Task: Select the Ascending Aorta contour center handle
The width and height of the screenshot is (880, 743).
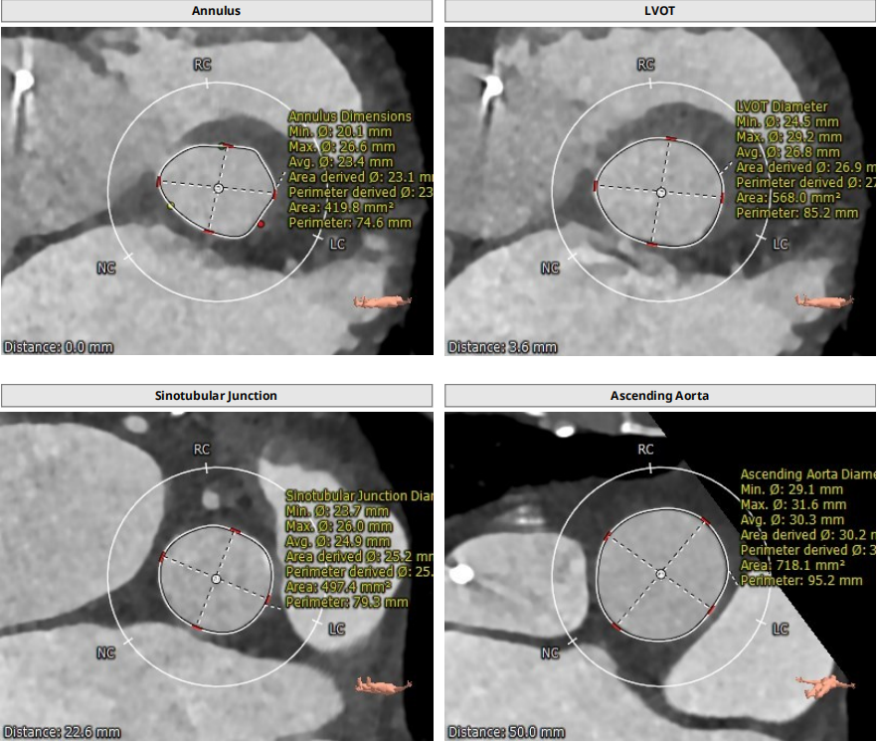Action: pyautogui.click(x=661, y=573)
